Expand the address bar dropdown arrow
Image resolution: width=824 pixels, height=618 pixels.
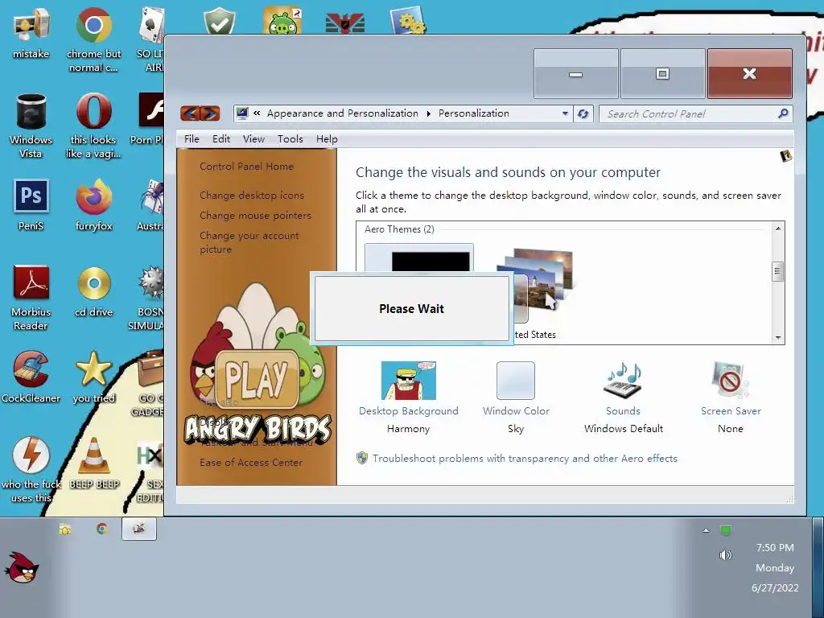(x=565, y=113)
